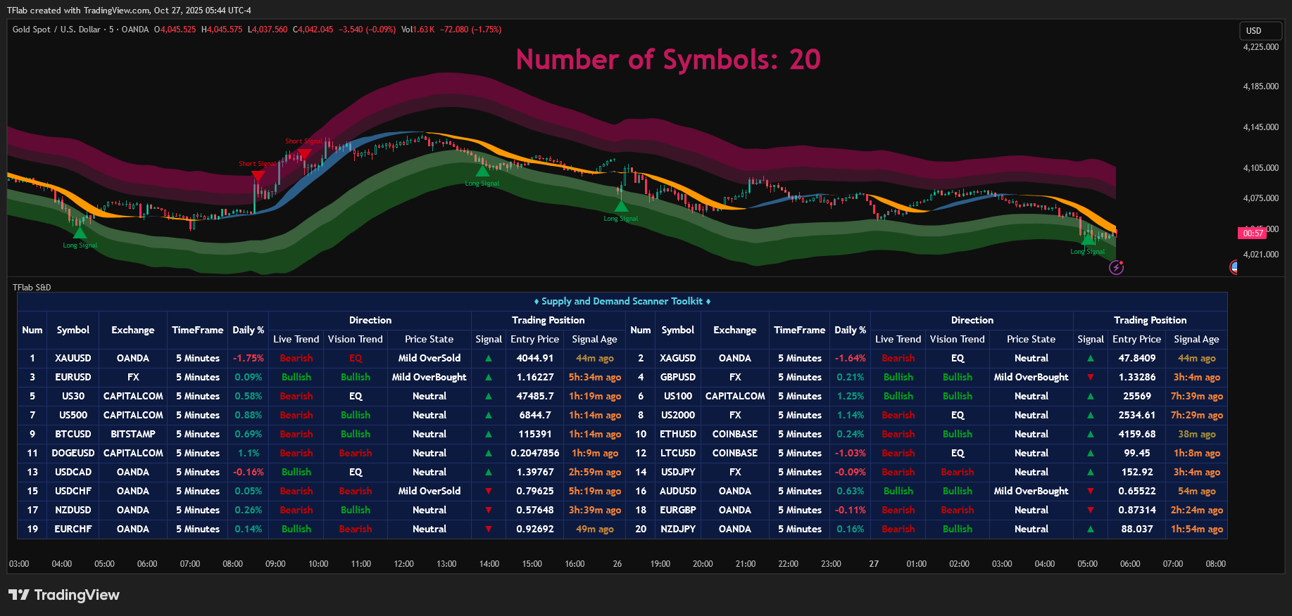1292x616 pixels.
Task: Select the LTCUSD signal arrow
Action: click(x=1091, y=453)
